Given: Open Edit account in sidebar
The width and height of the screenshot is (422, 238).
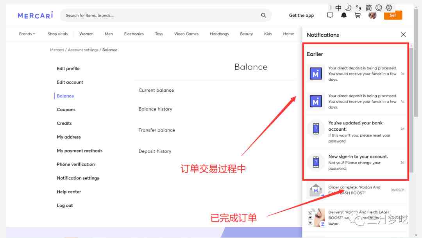Looking at the screenshot, I should pyautogui.click(x=70, y=82).
